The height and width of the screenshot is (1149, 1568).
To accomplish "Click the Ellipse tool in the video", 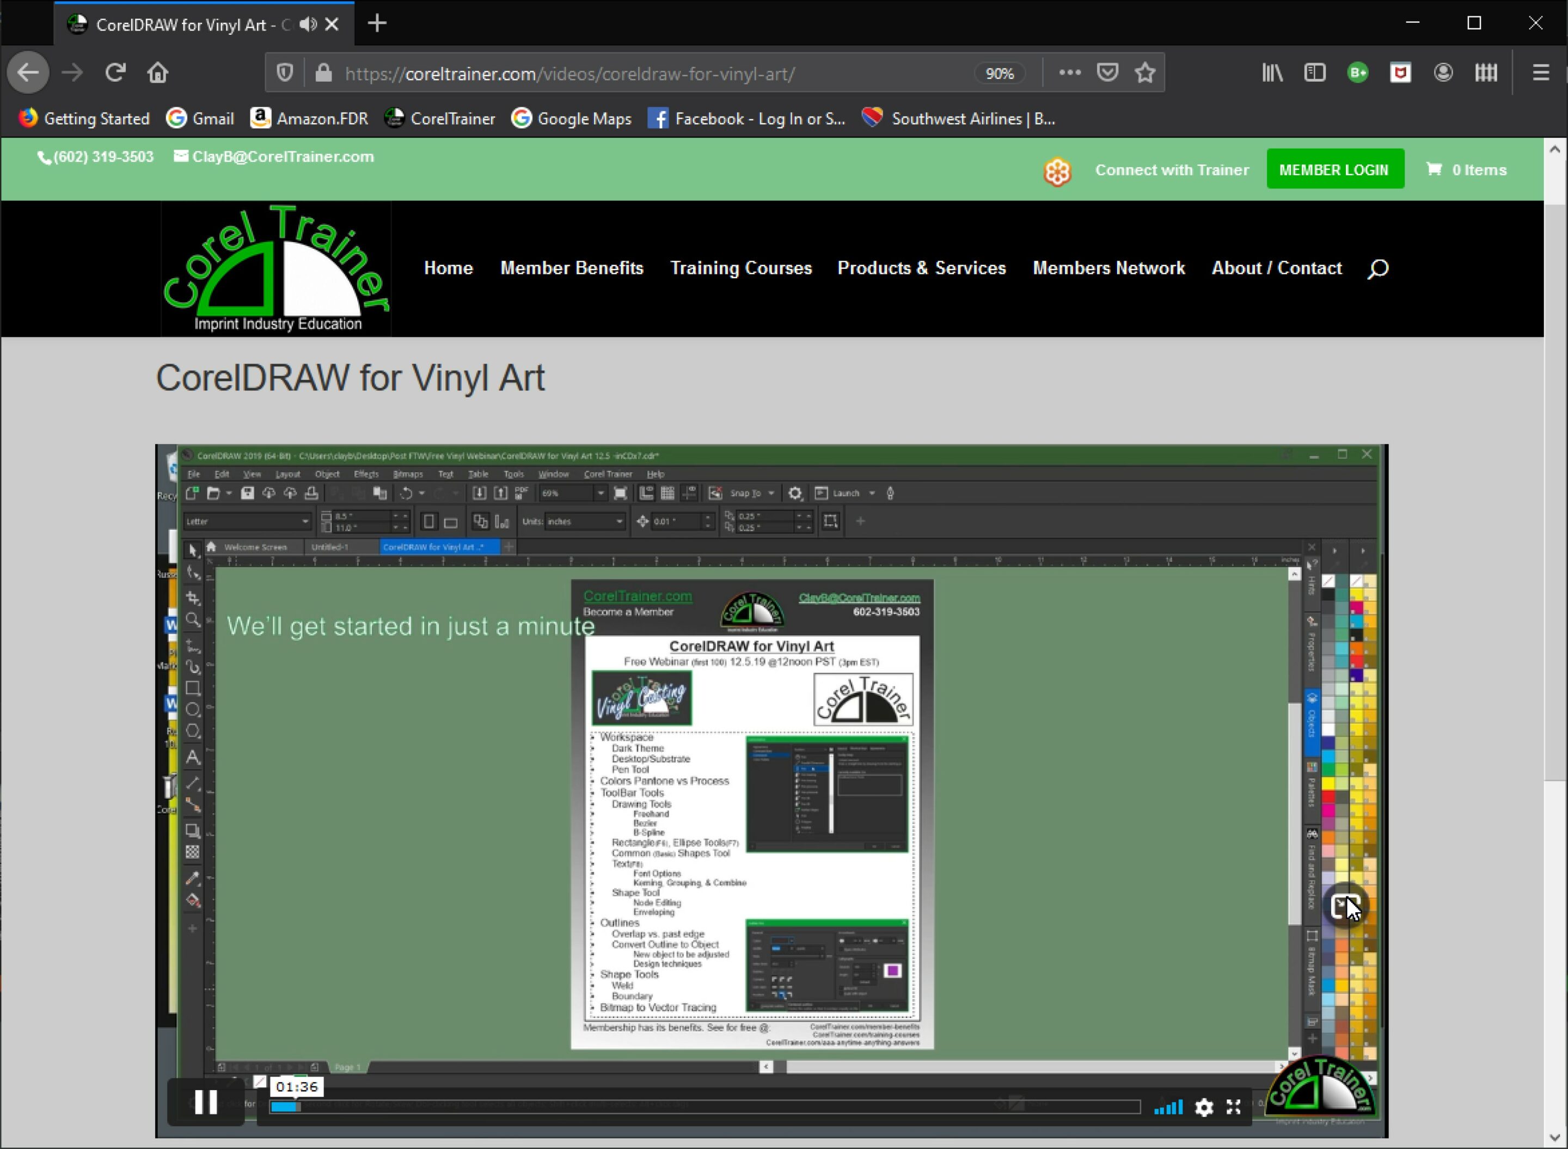I will 193,709.
